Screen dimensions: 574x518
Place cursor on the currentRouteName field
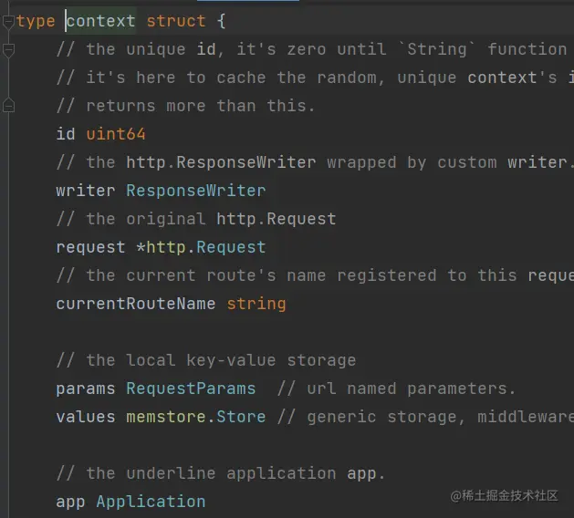point(135,304)
